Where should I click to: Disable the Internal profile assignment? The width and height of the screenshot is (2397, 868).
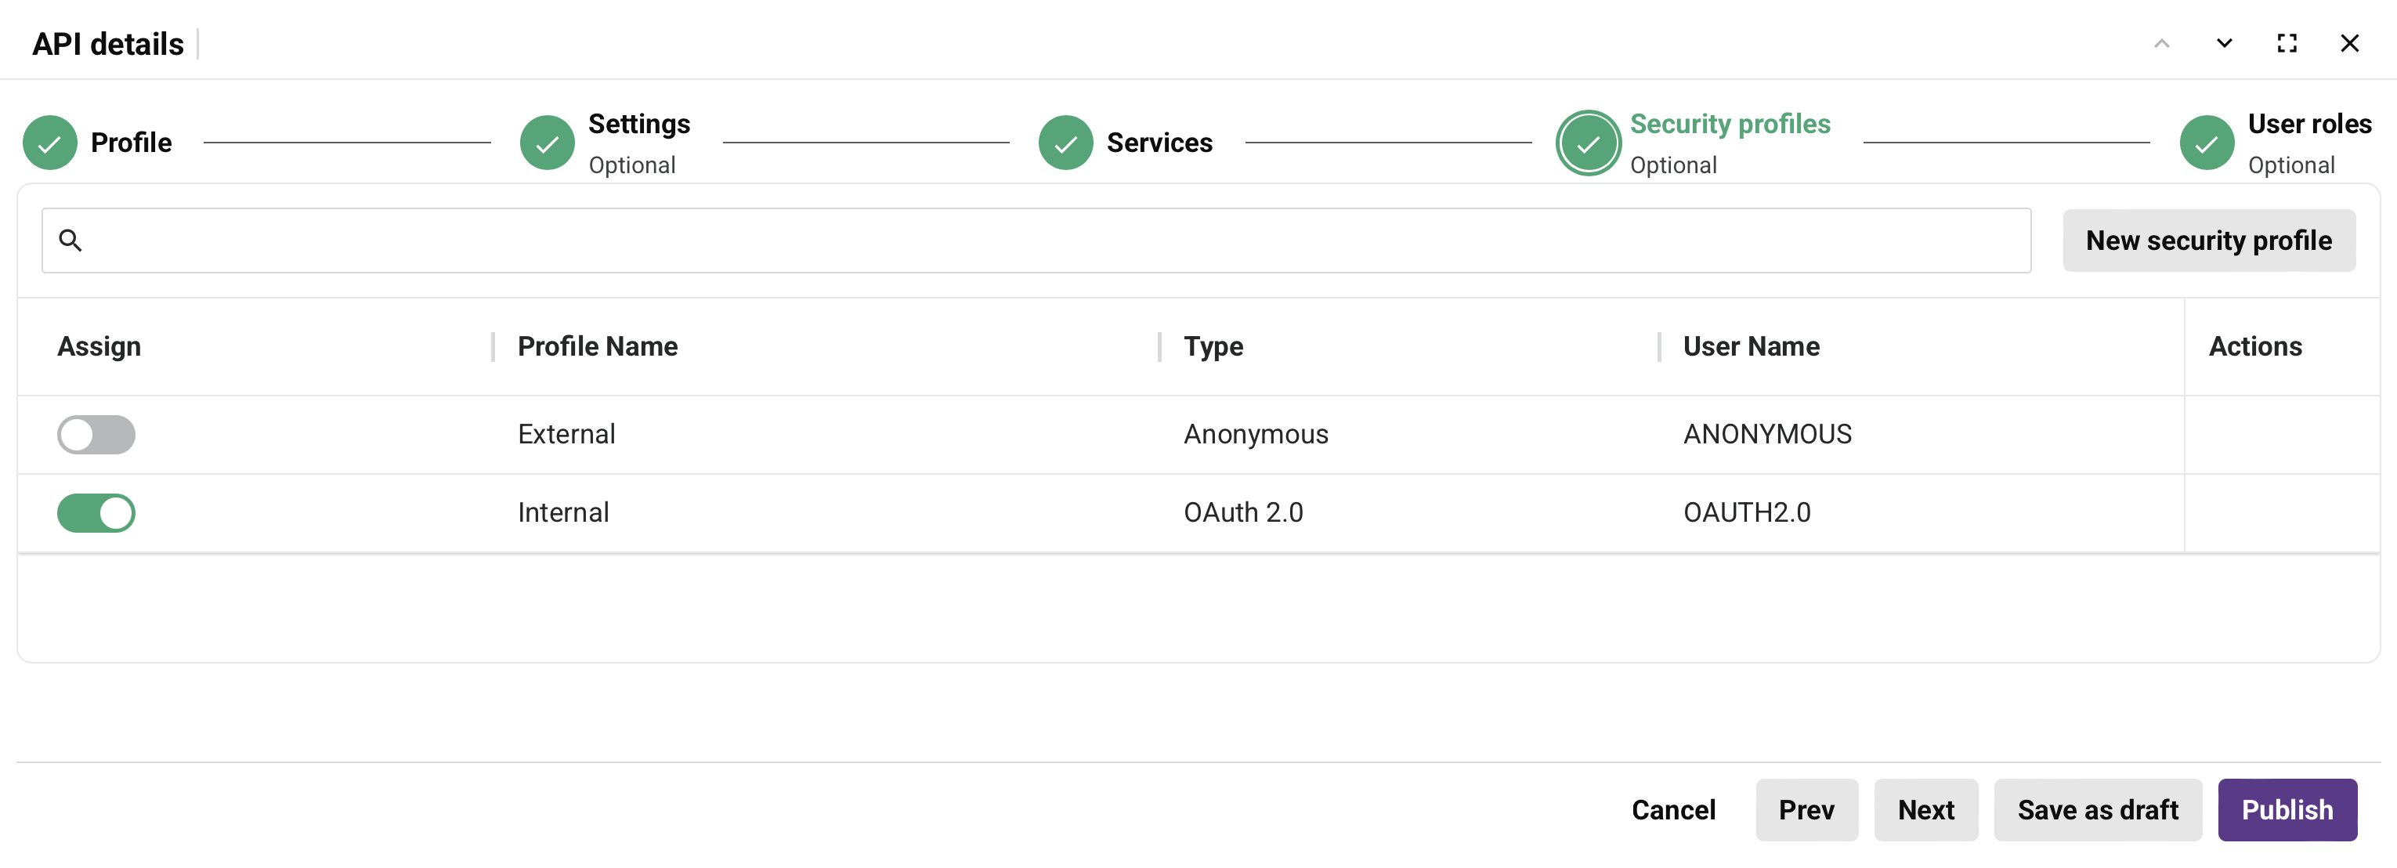pyautogui.click(x=96, y=512)
